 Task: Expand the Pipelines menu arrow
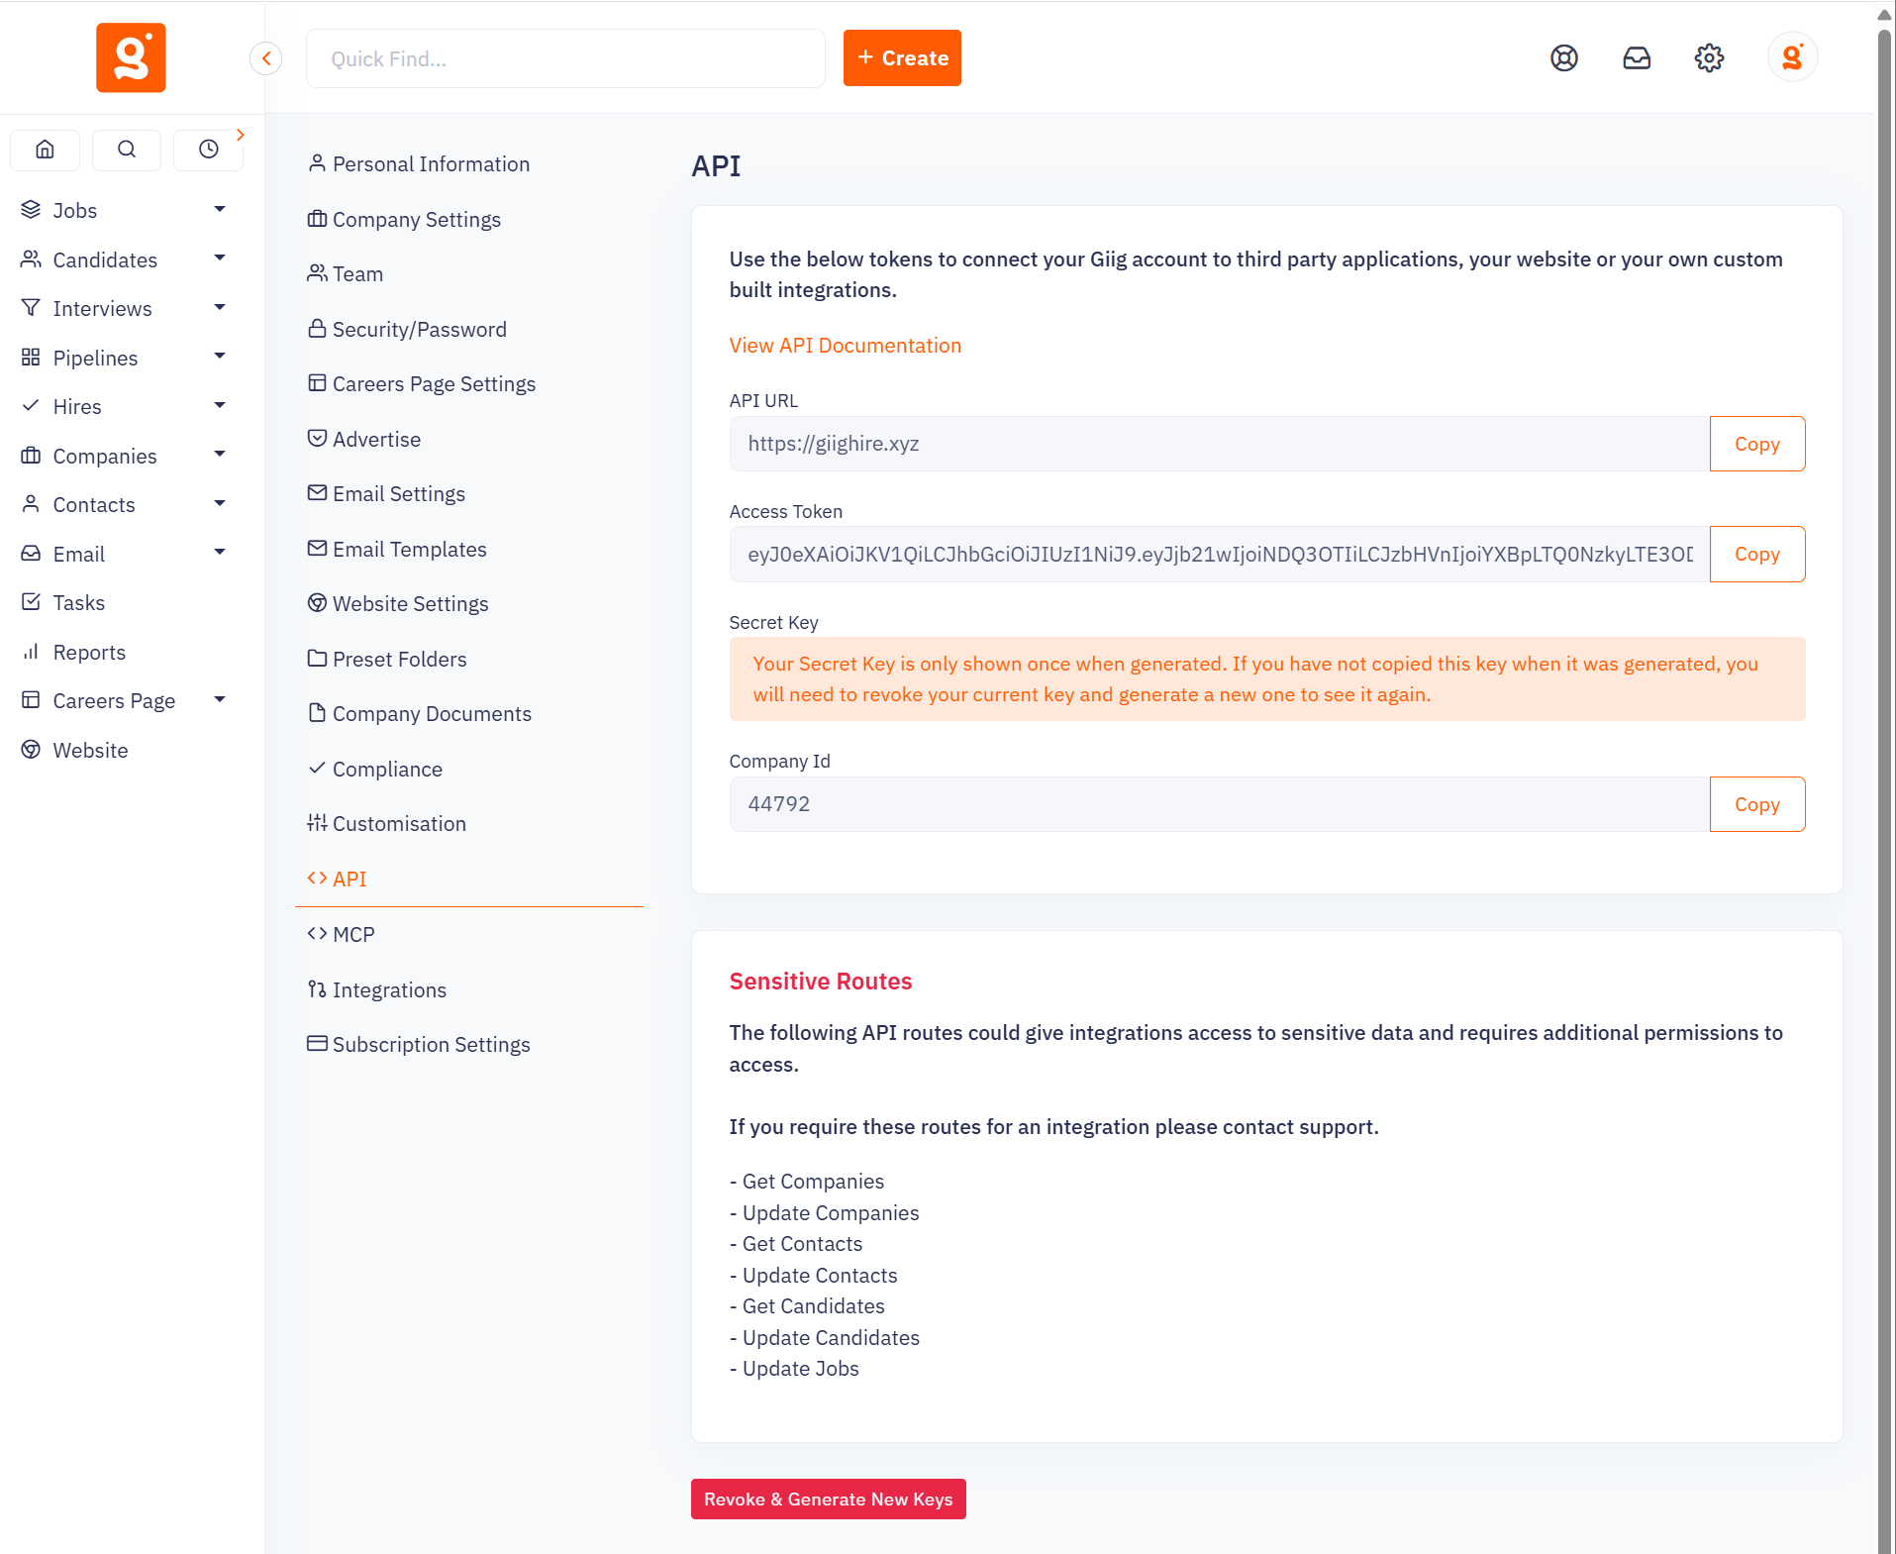[x=220, y=357]
